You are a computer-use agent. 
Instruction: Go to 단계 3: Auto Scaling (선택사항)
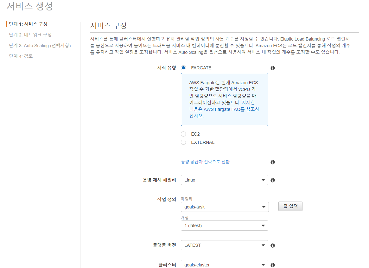pyautogui.click(x=40, y=46)
